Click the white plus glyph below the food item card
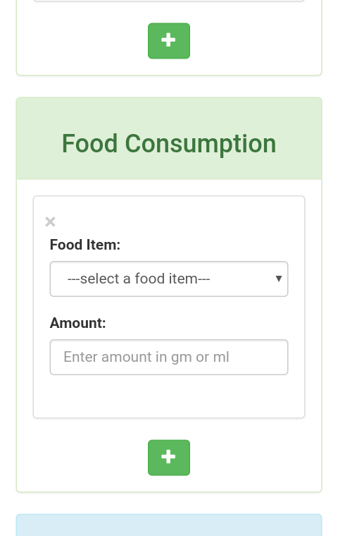Screen dimensions: 338x536 point(168,457)
